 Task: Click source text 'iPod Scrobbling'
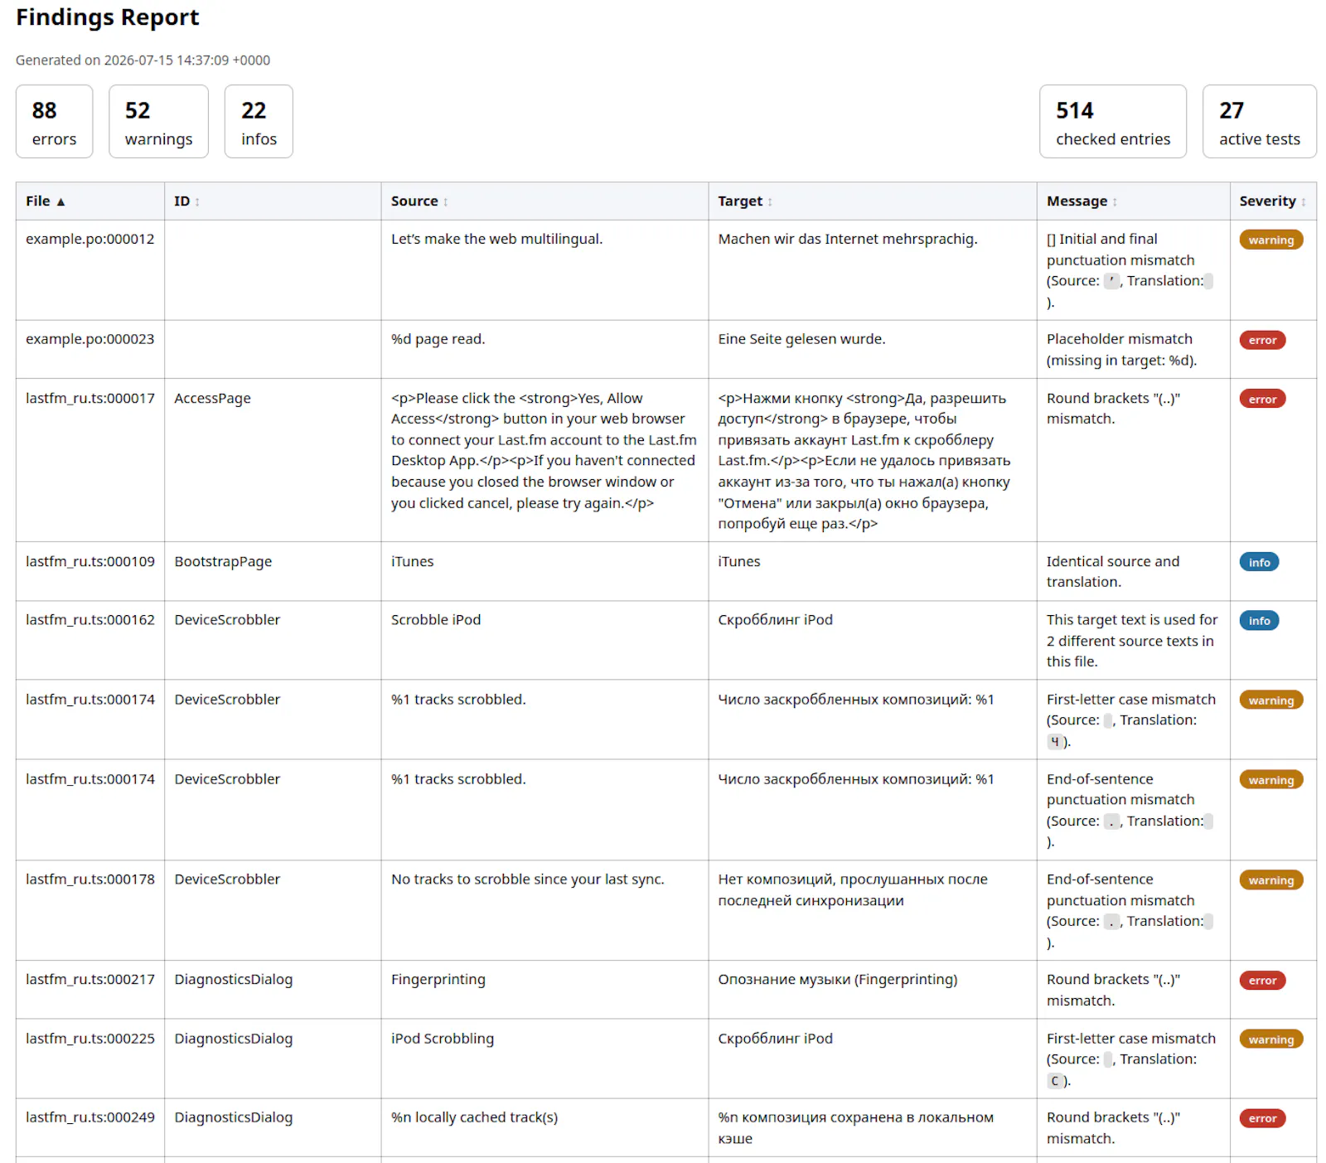(443, 1038)
